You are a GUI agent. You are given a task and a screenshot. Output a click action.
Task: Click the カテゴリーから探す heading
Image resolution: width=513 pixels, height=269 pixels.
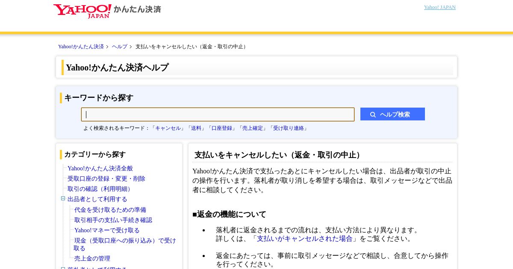click(95, 155)
